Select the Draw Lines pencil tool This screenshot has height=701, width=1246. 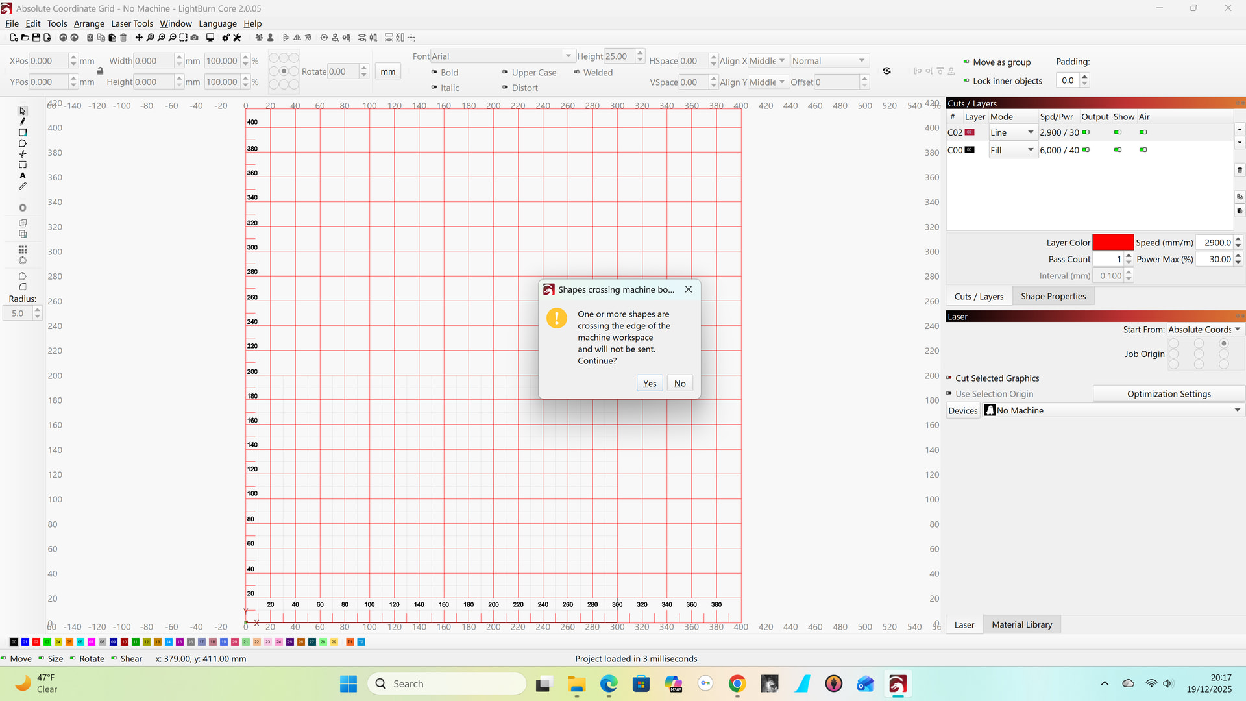point(23,121)
